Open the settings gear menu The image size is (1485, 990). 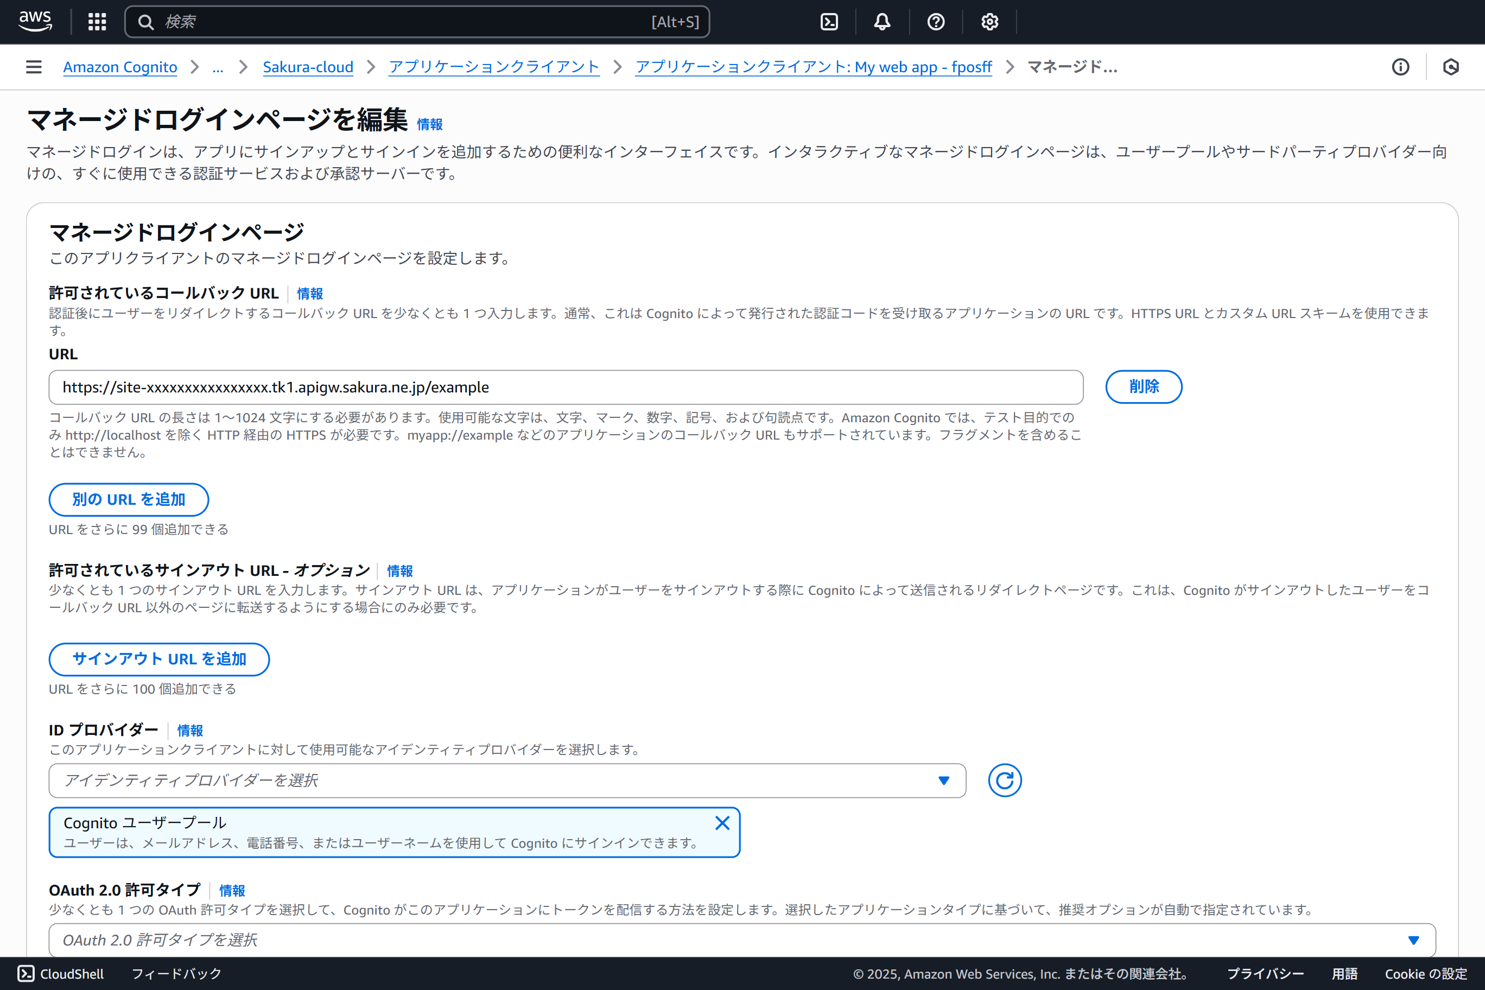click(989, 22)
